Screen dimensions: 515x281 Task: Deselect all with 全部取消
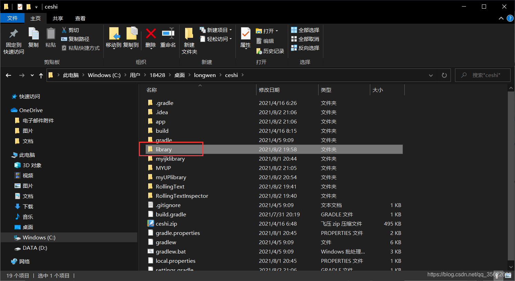(305, 39)
